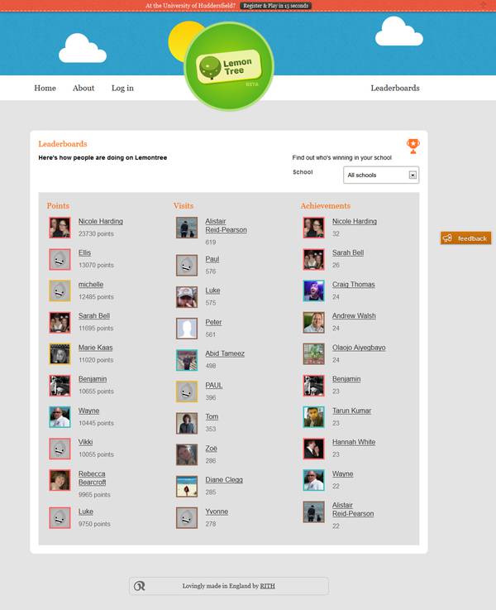Click the RITH logo in footer
The image size is (496, 610).
tap(139, 586)
